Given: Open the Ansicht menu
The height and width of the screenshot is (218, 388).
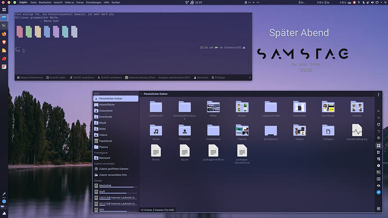Looking at the screenshot, I should pyautogui.click(x=58, y=2).
